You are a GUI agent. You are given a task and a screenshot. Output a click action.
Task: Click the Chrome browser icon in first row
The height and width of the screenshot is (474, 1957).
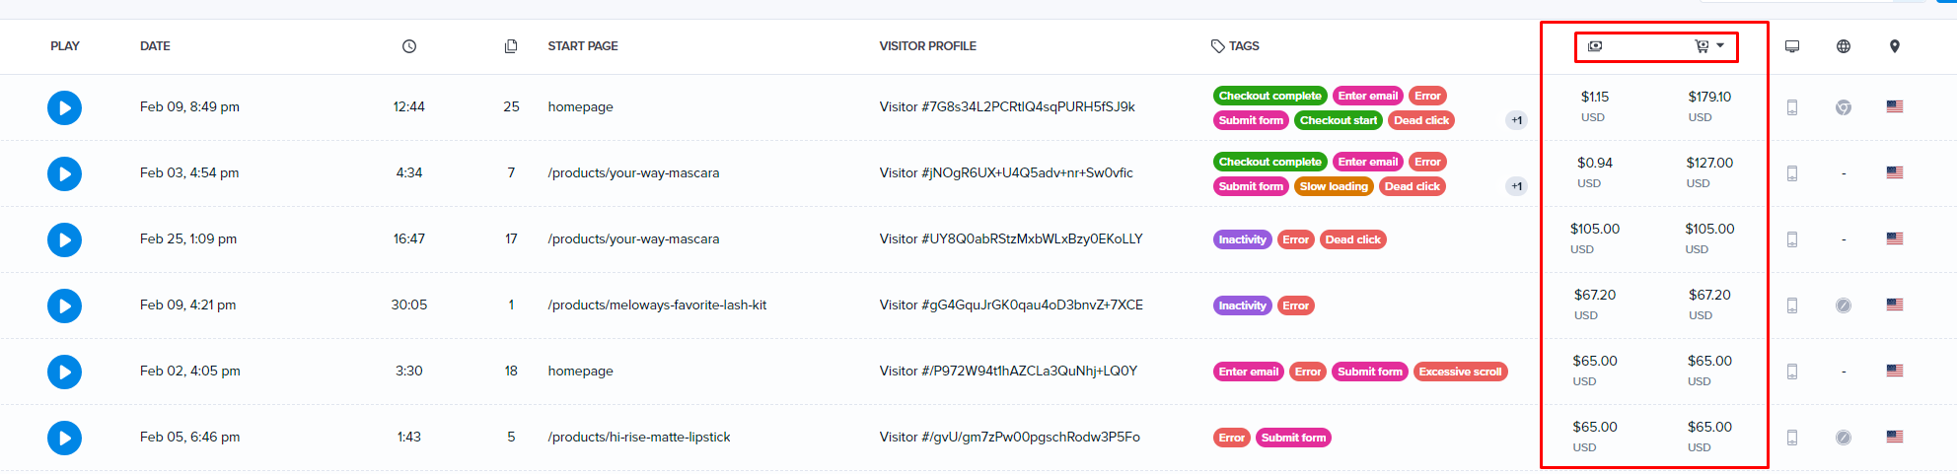pos(1843,107)
